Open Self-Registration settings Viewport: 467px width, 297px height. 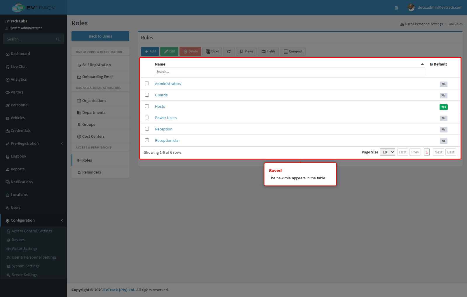pos(100,65)
